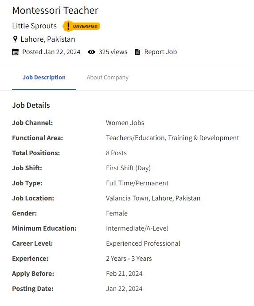The width and height of the screenshot is (254, 306).
Task: Switch to the About Company tab
Action: click(107, 78)
